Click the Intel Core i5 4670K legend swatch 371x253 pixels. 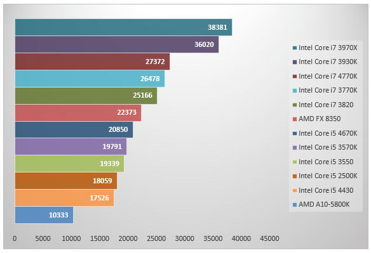295,133
